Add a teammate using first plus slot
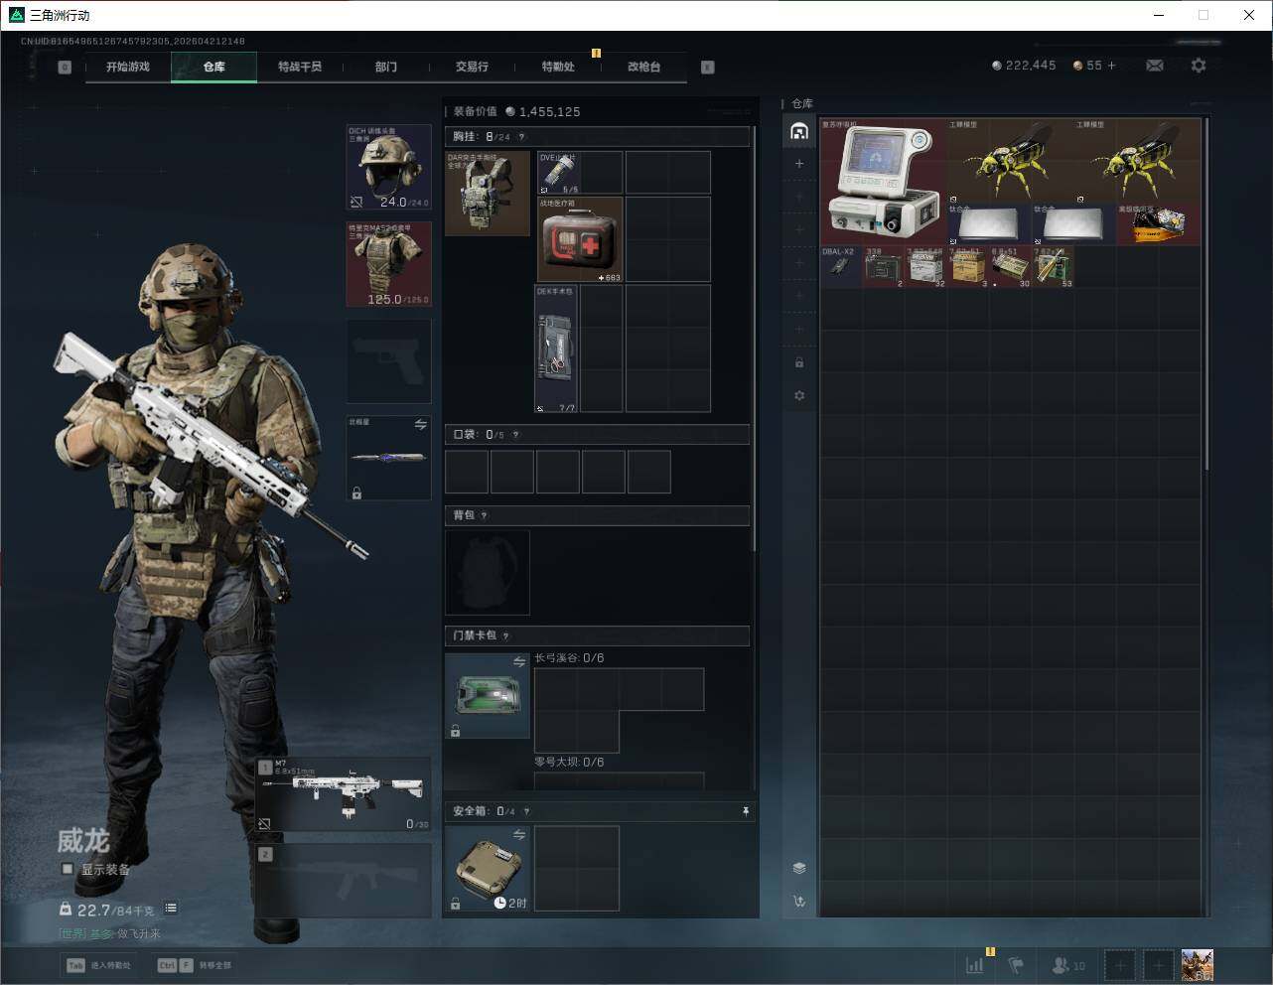The image size is (1273, 985). (1120, 964)
